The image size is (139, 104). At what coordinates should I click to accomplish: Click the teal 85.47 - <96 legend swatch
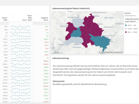(x=126, y=25)
